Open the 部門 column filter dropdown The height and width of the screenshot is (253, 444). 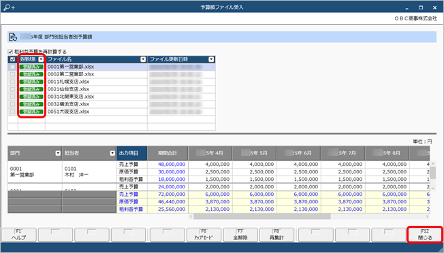[58, 153]
